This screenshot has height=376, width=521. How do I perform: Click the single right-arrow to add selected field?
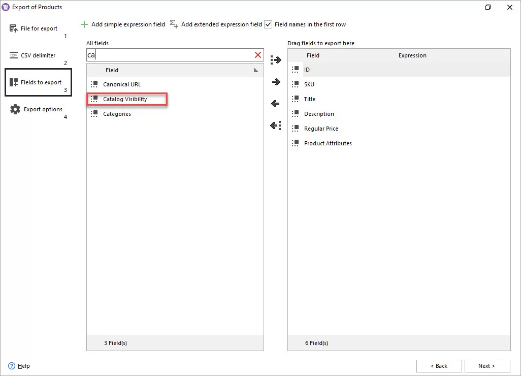[x=275, y=81]
